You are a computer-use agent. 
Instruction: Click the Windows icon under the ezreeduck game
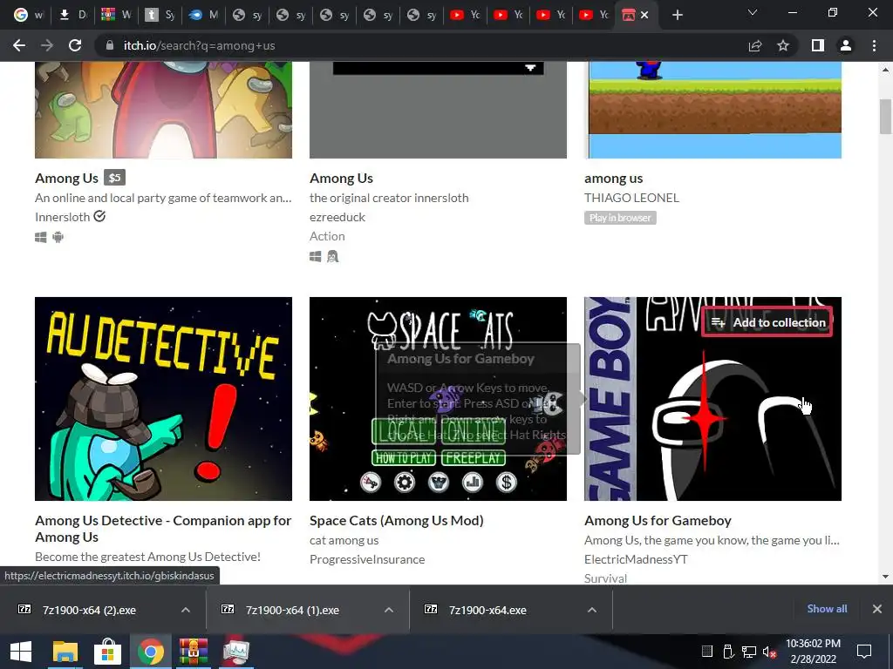pos(315,257)
